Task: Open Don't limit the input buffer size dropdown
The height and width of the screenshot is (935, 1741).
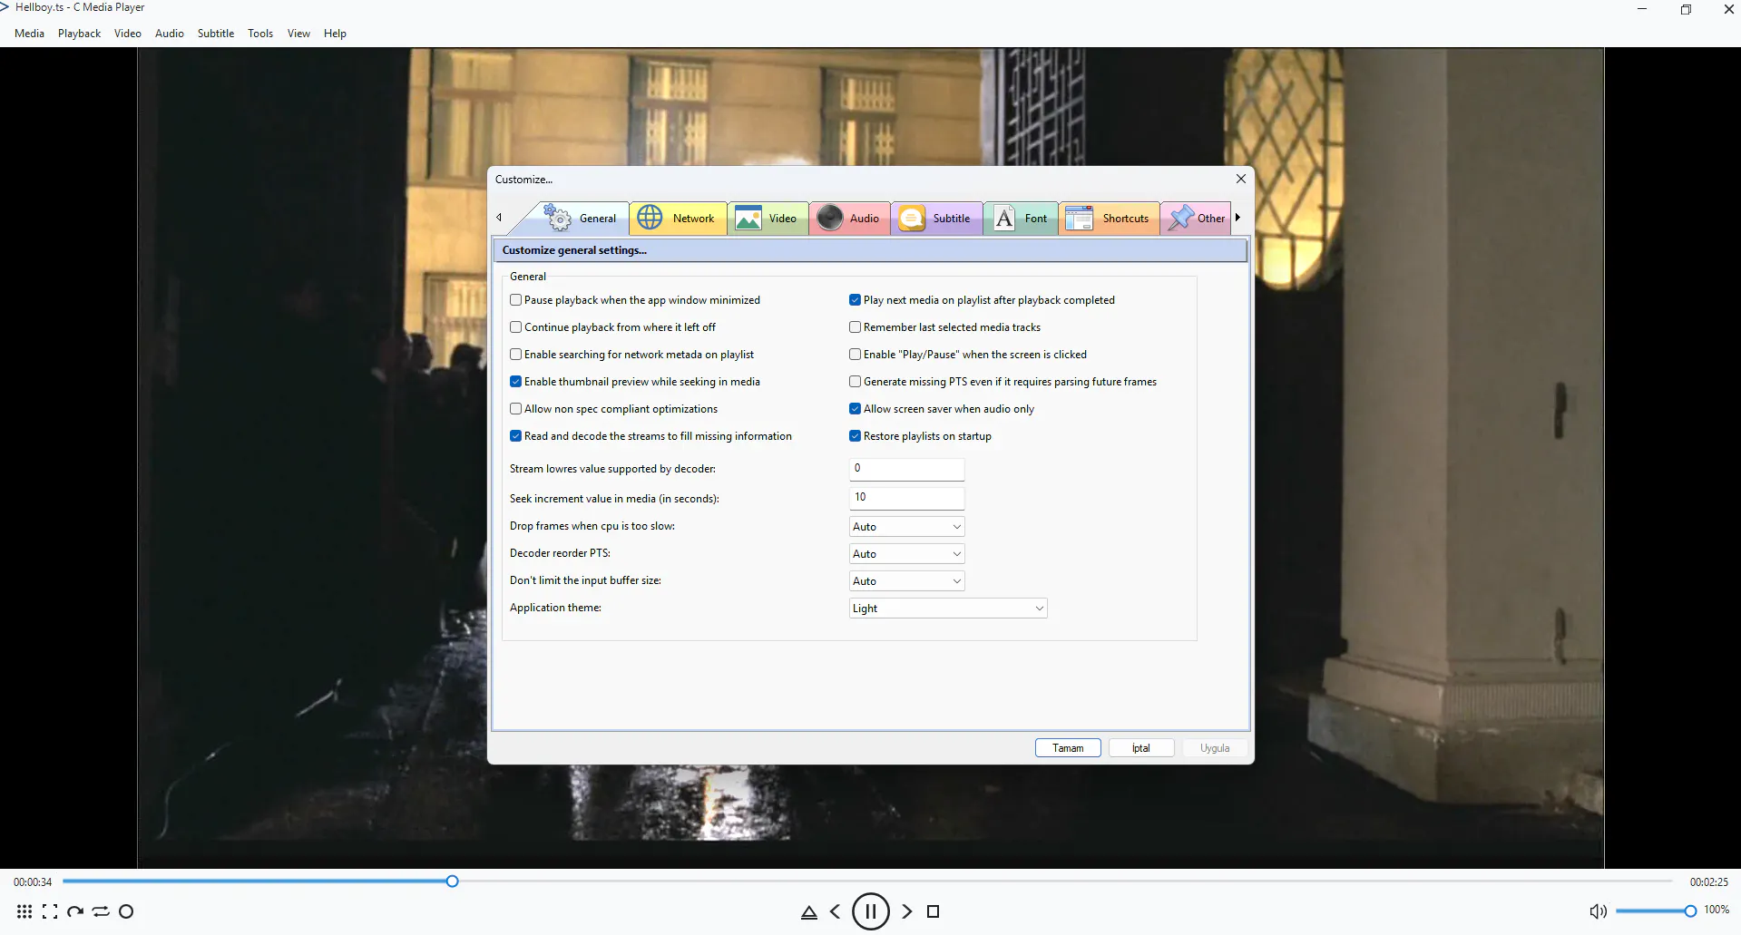Action: (906, 581)
